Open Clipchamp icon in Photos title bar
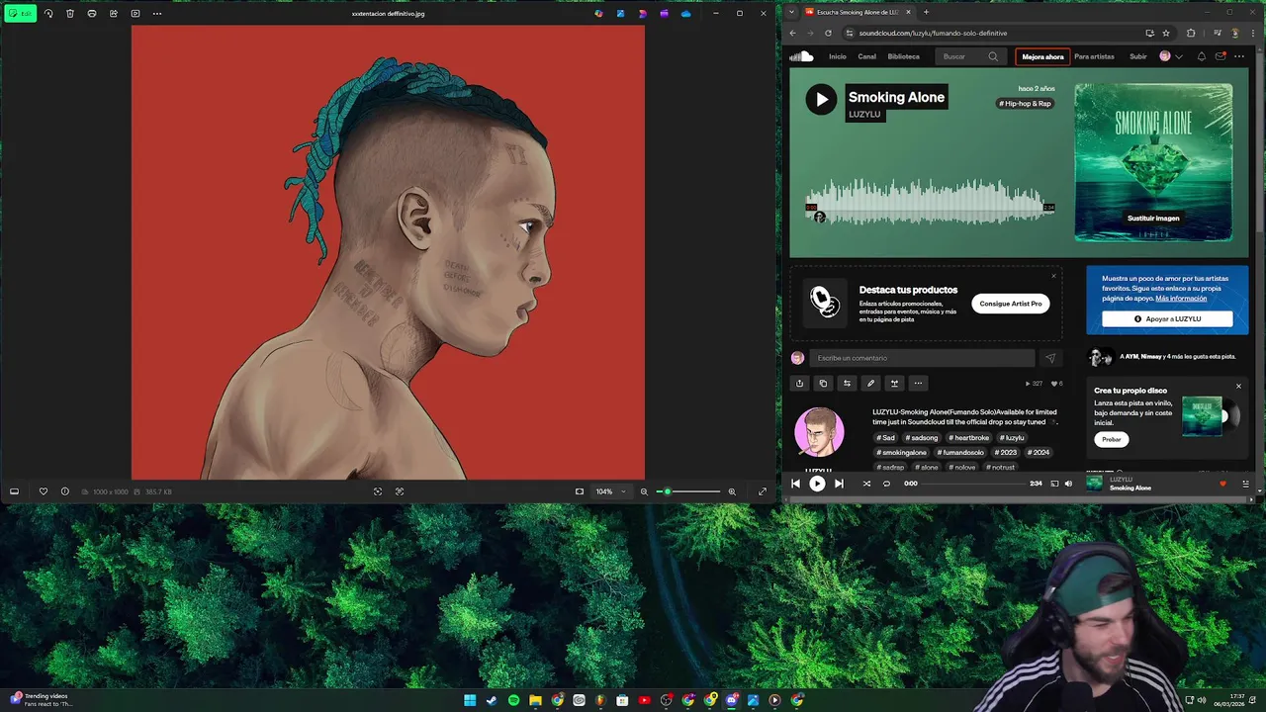The height and width of the screenshot is (712, 1266). tap(664, 13)
